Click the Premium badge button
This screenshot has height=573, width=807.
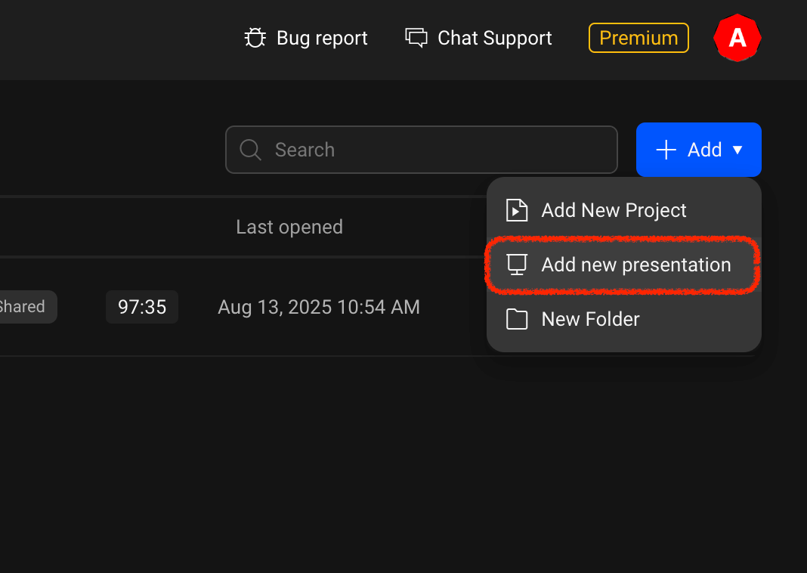tap(638, 38)
